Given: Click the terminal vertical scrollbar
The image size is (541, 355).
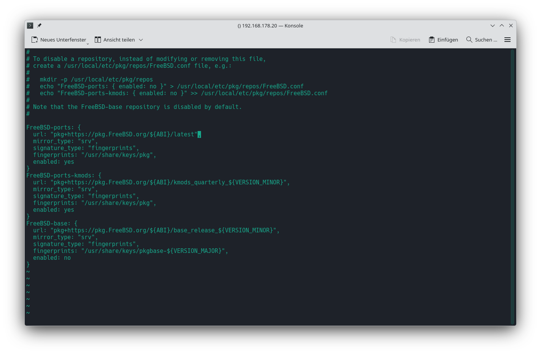Looking at the screenshot, I should click(513, 187).
